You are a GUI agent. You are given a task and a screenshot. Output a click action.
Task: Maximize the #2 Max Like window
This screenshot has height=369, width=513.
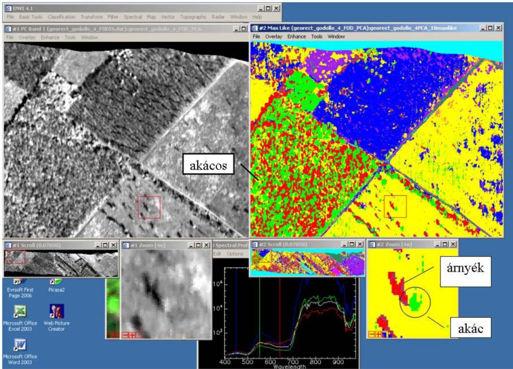(x=490, y=28)
